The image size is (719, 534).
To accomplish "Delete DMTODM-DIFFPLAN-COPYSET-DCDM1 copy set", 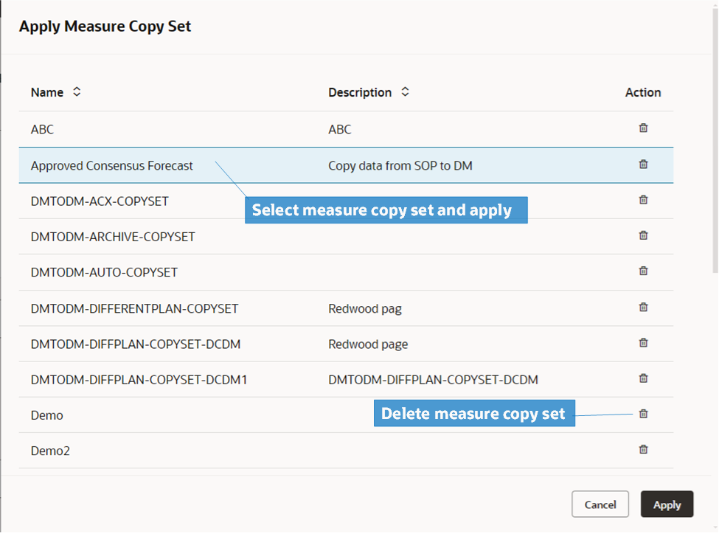I will tap(642, 378).
